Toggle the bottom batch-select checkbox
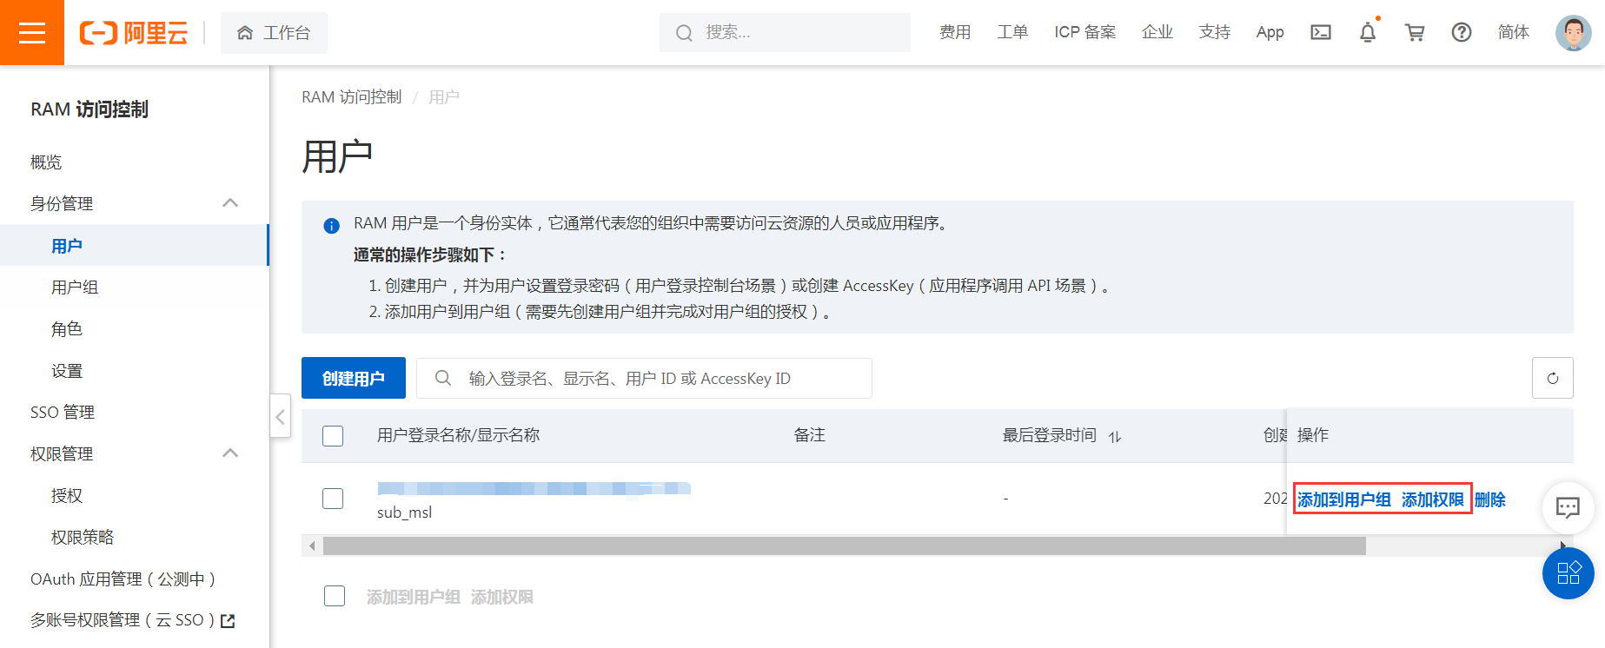 [x=335, y=596]
